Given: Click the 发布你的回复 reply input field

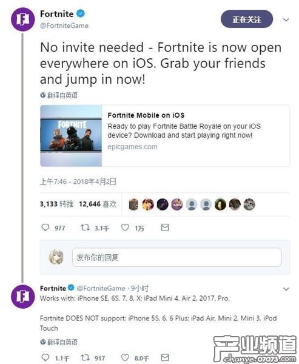Looking at the screenshot, I should [x=176, y=257].
